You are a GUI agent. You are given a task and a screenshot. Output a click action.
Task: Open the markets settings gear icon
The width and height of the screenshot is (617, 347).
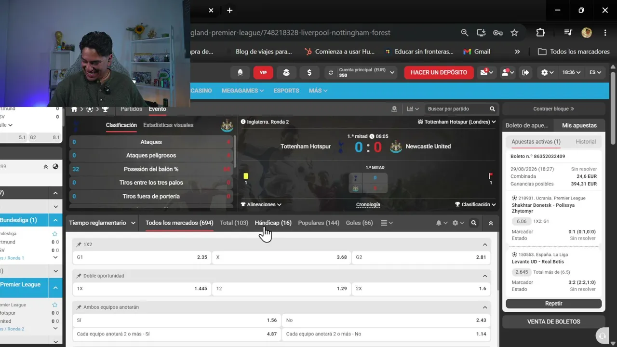[x=458, y=223]
